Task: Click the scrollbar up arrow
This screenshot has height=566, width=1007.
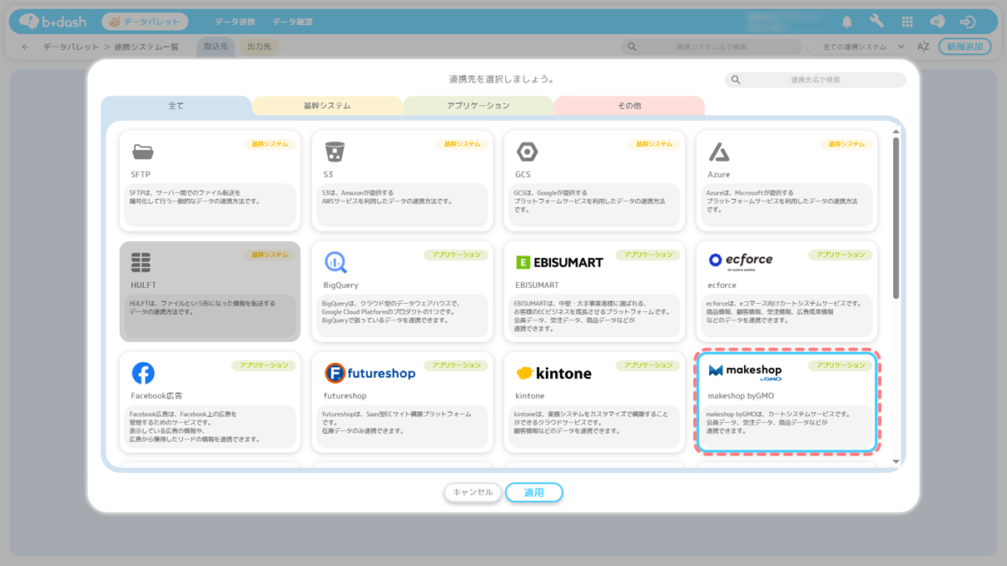Action: pyautogui.click(x=896, y=132)
